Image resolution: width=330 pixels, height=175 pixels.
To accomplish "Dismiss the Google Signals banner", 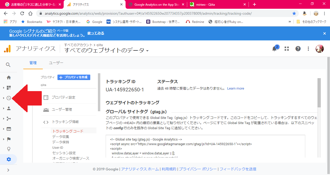I will click(x=325, y=33).
